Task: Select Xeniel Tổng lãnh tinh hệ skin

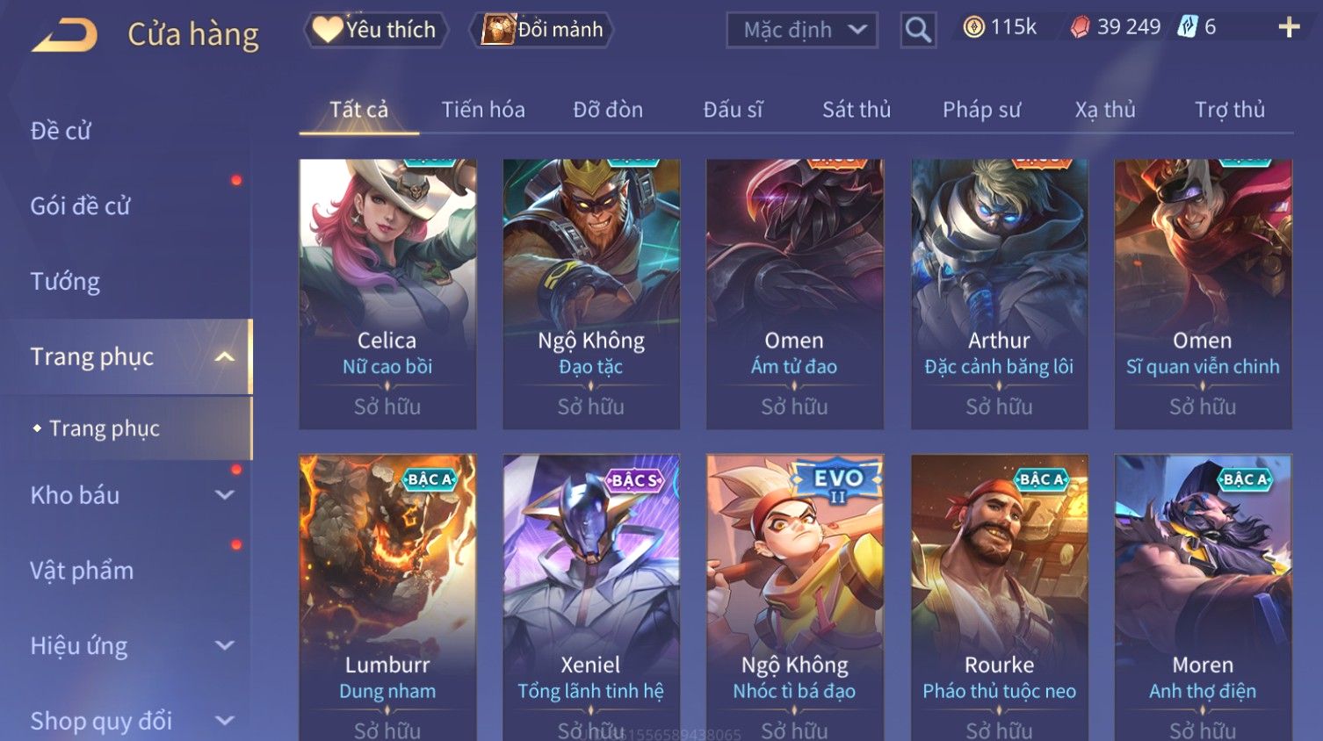Action: tap(590, 597)
